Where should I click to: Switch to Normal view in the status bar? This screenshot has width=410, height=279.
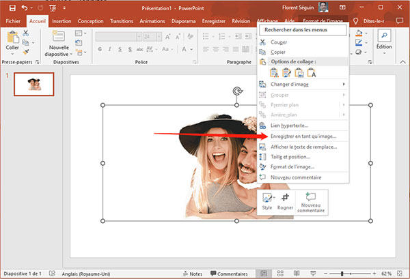[264, 274]
